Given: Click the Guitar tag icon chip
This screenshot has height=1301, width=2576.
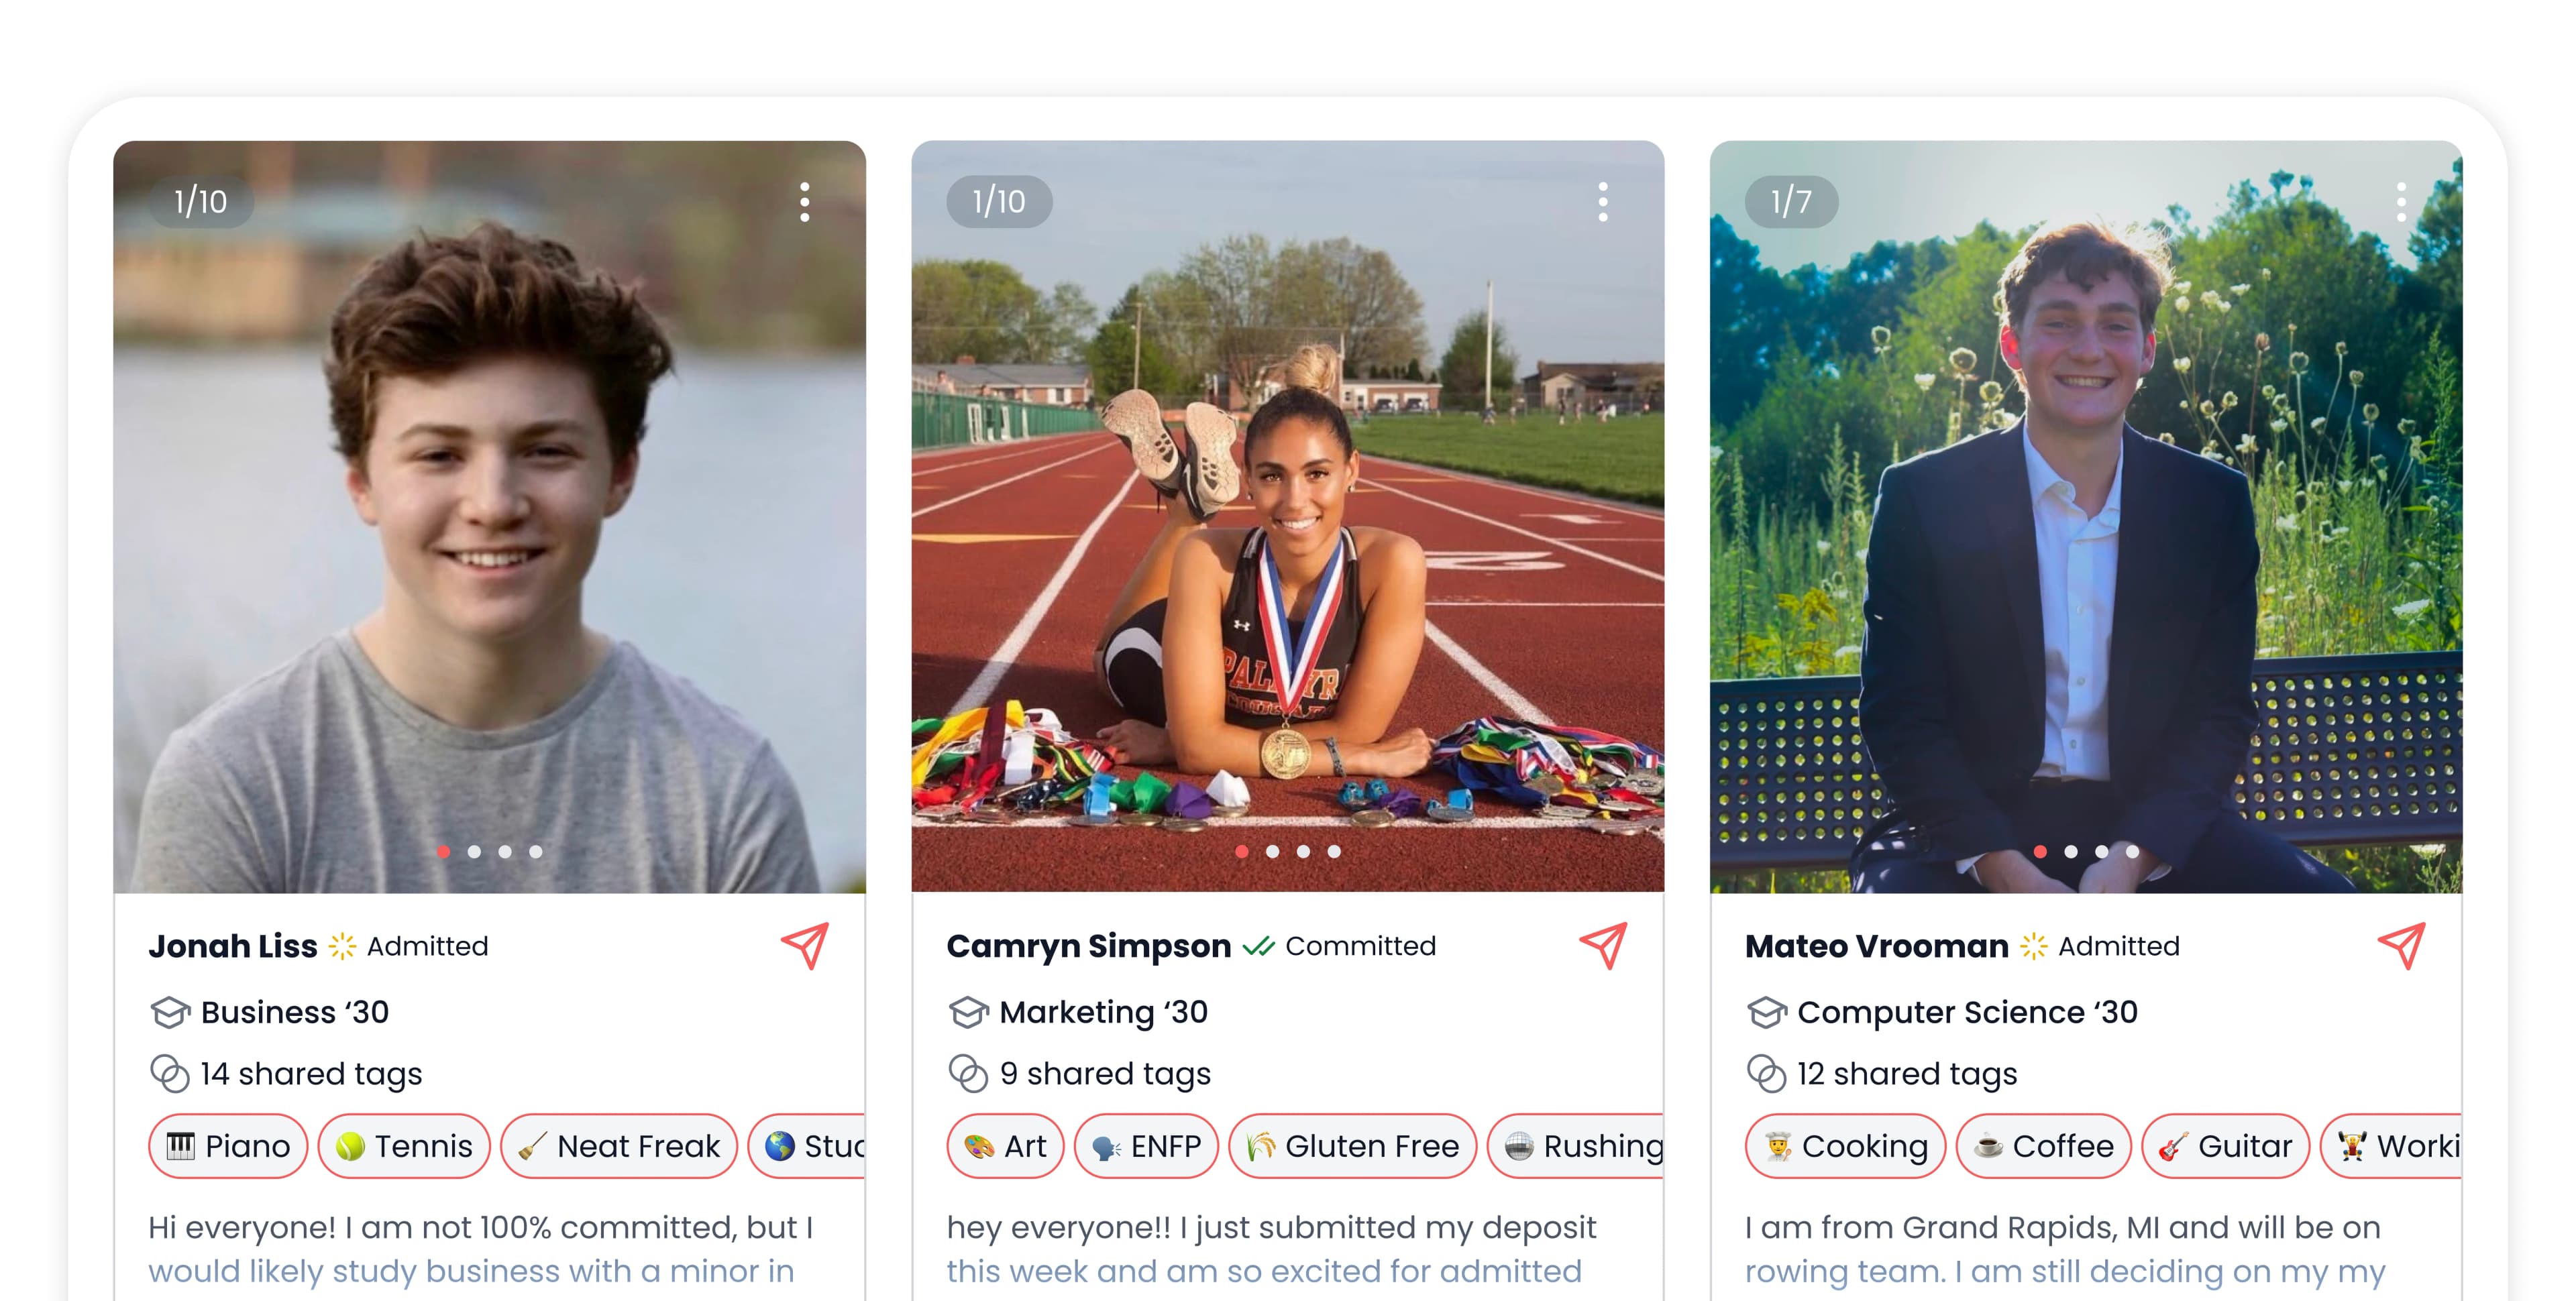Looking at the screenshot, I should tap(2225, 1146).
